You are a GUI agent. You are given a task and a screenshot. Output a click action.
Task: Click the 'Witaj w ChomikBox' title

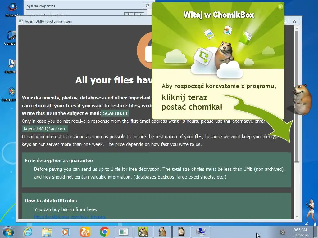click(219, 15)
